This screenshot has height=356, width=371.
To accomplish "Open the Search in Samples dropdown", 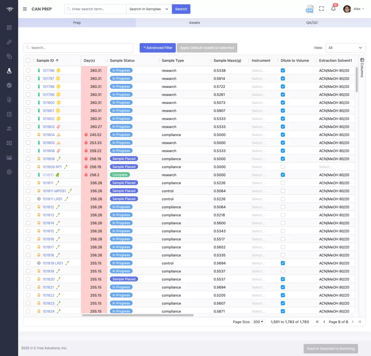I will pos(149,9).
